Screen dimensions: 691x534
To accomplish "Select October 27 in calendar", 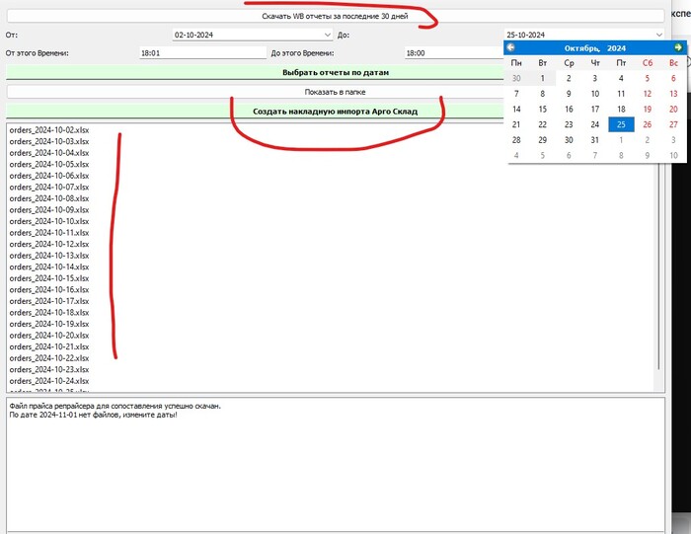I will (x=673, y=124).
